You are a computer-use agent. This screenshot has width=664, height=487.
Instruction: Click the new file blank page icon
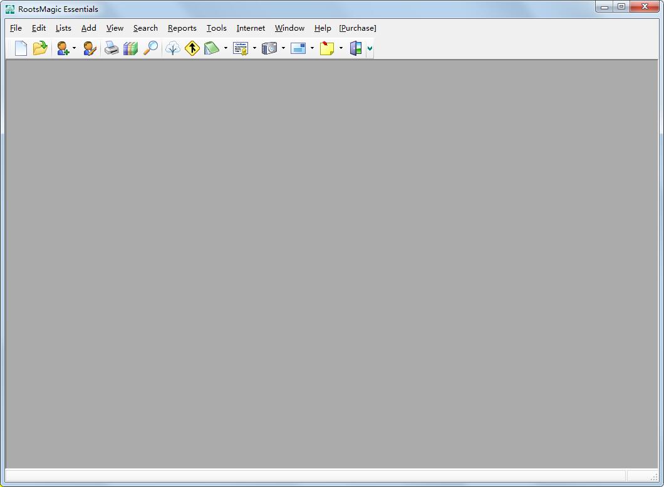click(x=21, y=48)
